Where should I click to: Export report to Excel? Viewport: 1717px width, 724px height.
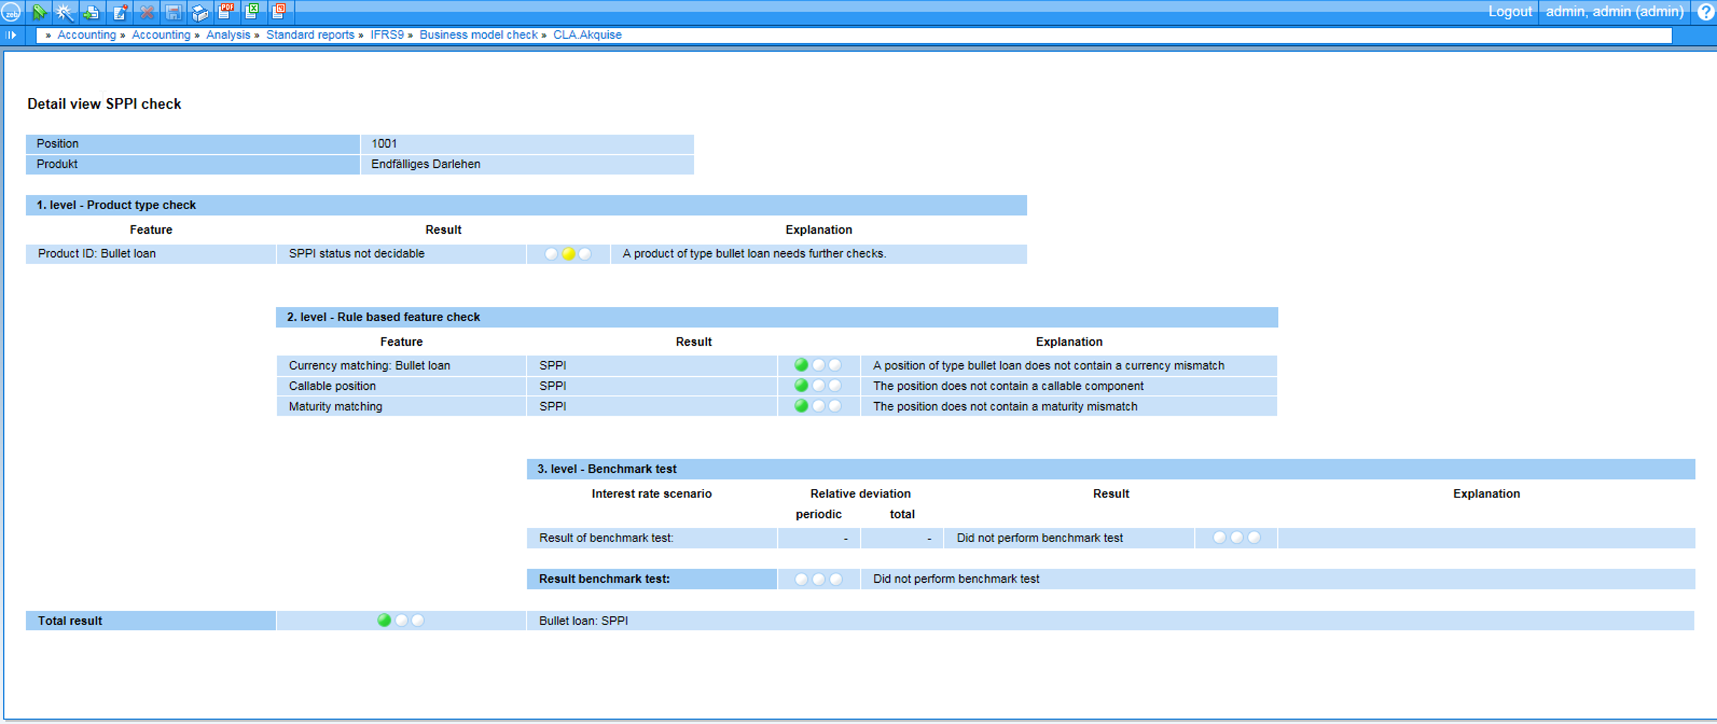pos(252,12)
